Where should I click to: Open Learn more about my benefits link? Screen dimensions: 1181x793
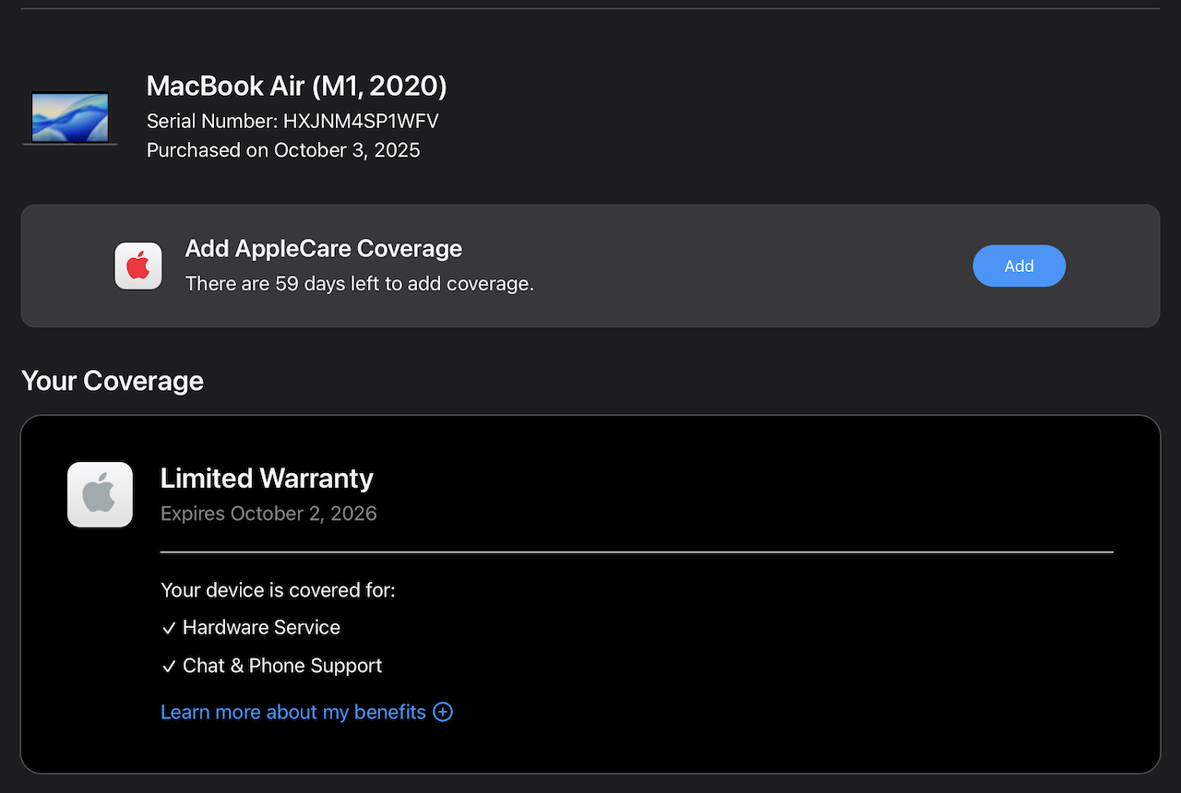pyautogui.click(x=292, y=712)
